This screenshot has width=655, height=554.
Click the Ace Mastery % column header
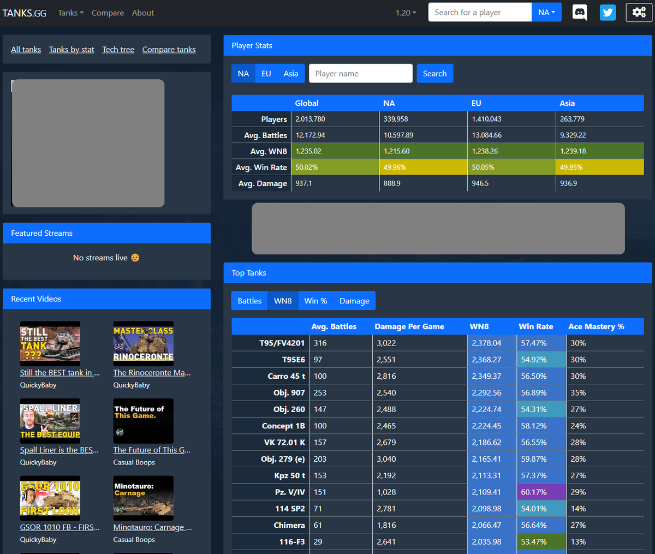[x=596, y=326]
